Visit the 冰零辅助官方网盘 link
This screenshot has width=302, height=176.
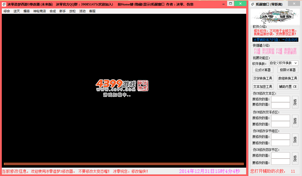[275, 40]
